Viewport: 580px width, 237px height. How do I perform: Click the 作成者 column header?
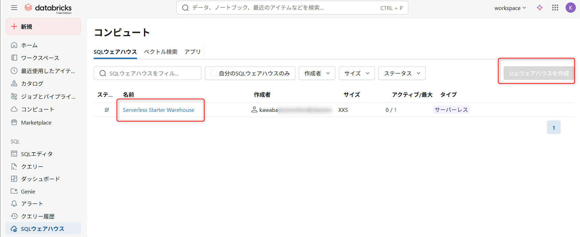[x=262, y=95]
